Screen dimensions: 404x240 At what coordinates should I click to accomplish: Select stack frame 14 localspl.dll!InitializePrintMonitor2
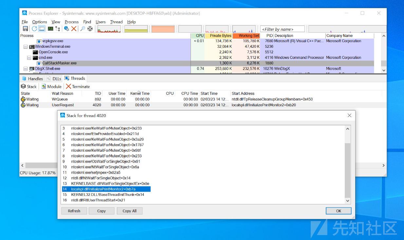[106, 189]
